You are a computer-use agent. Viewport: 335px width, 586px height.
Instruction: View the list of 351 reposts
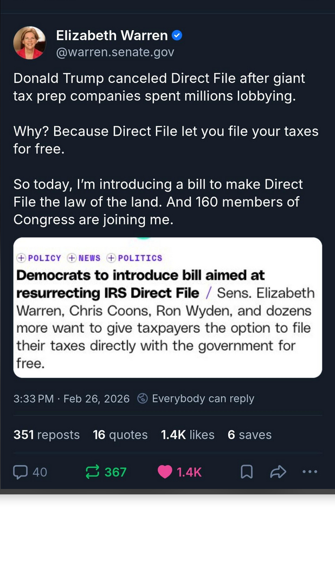(x=47, y=435)
